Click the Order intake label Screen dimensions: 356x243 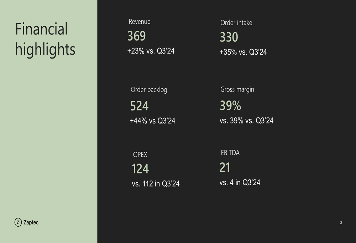(236, 23)
